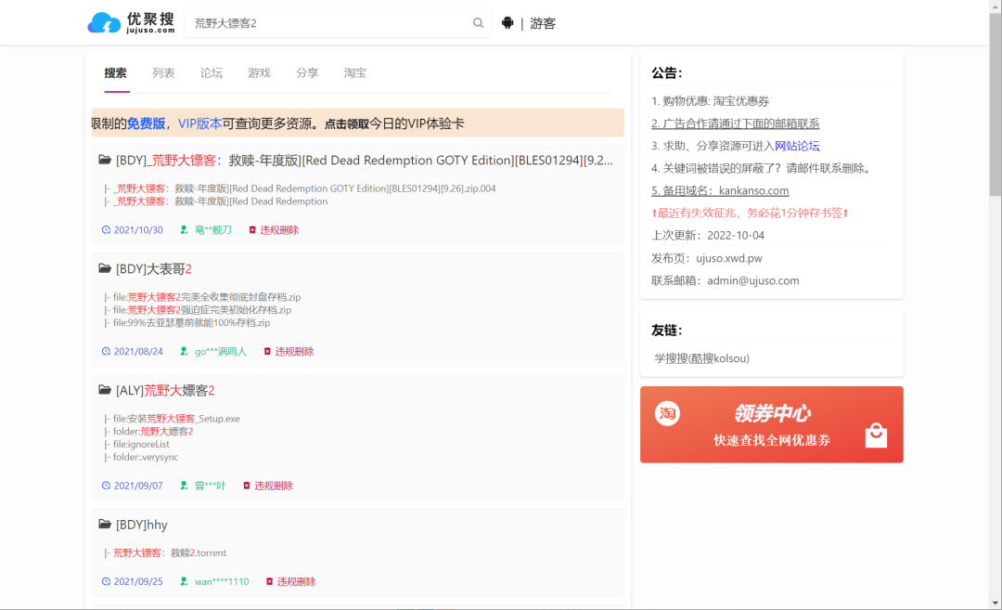Click clock icon beside 2021/09/07

point(106,486)
